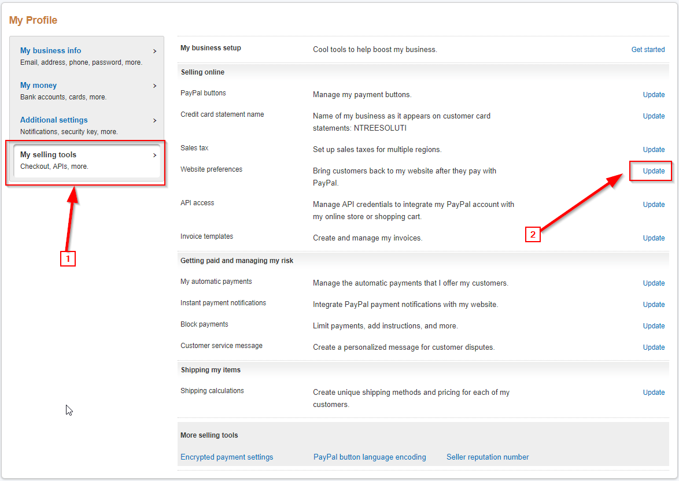Update Shipping calculations
Image resolution: width=679 pixels, height=481 pixels.
(654, 392)
